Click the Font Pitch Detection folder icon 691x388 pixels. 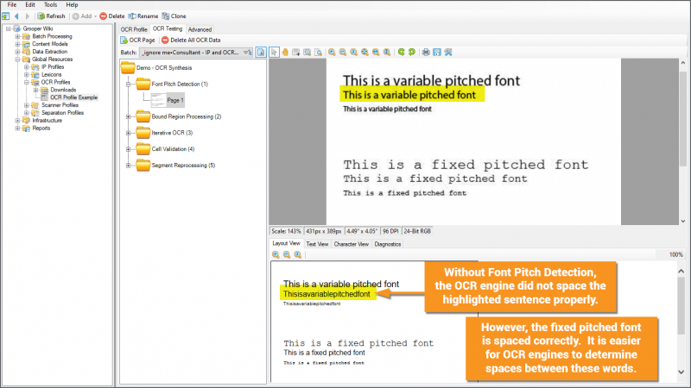tap(143, 84)
